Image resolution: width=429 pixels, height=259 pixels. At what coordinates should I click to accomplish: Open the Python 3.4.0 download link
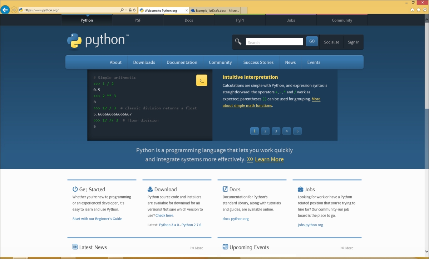pos(169,225)
